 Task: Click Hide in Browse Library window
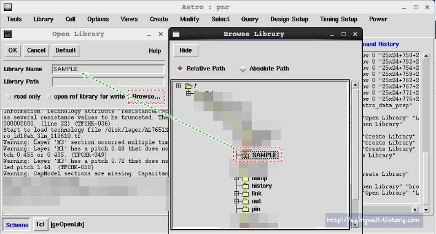[x=185, y=50]
